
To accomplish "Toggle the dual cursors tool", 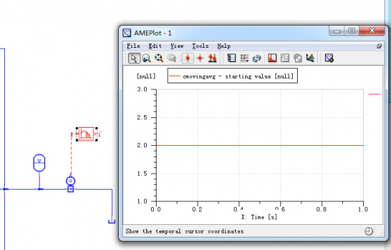I will [x=212, y=58].
